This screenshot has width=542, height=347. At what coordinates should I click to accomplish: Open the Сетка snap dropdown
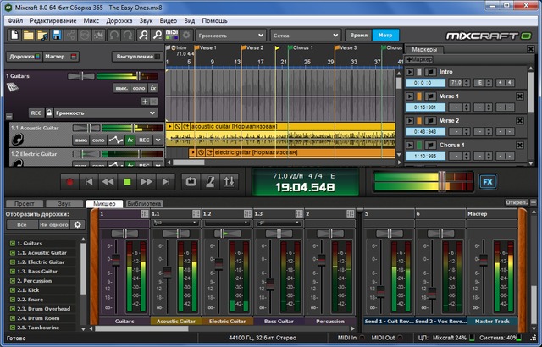tap(303, 36)
